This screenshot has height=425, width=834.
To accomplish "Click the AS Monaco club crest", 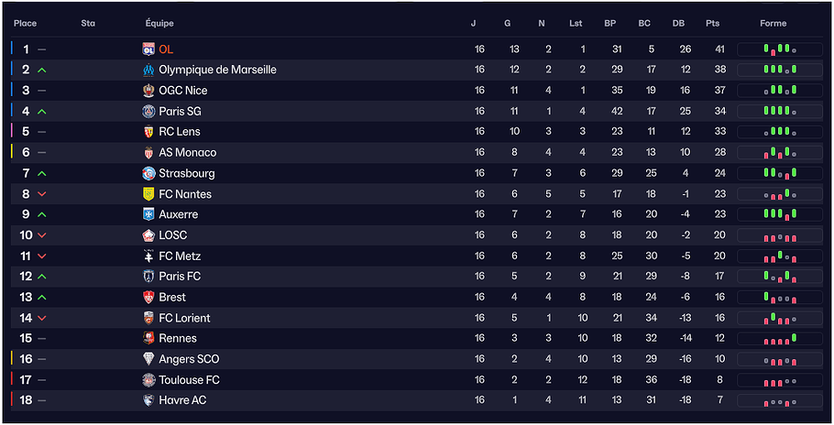I will pyautogui.click(x=148, y=153).
